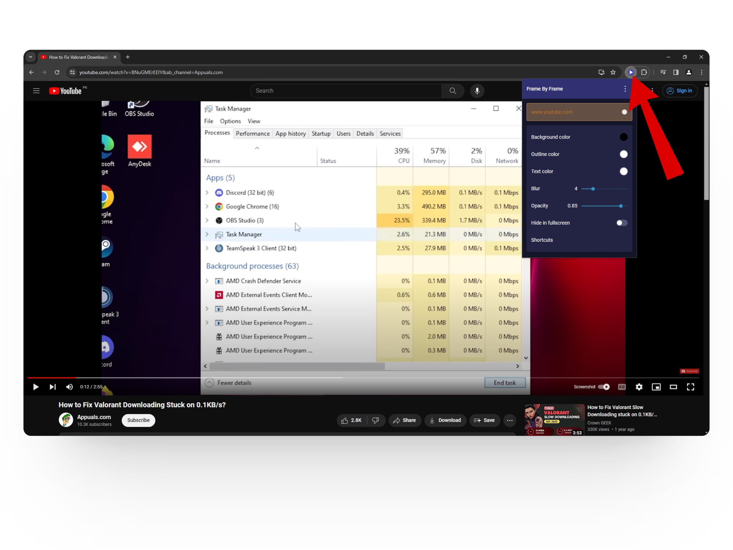Screen dimensions: 733x550
Task: Bookmark this page with star icon
Action: pyautogui.click(x=613, y=72)
